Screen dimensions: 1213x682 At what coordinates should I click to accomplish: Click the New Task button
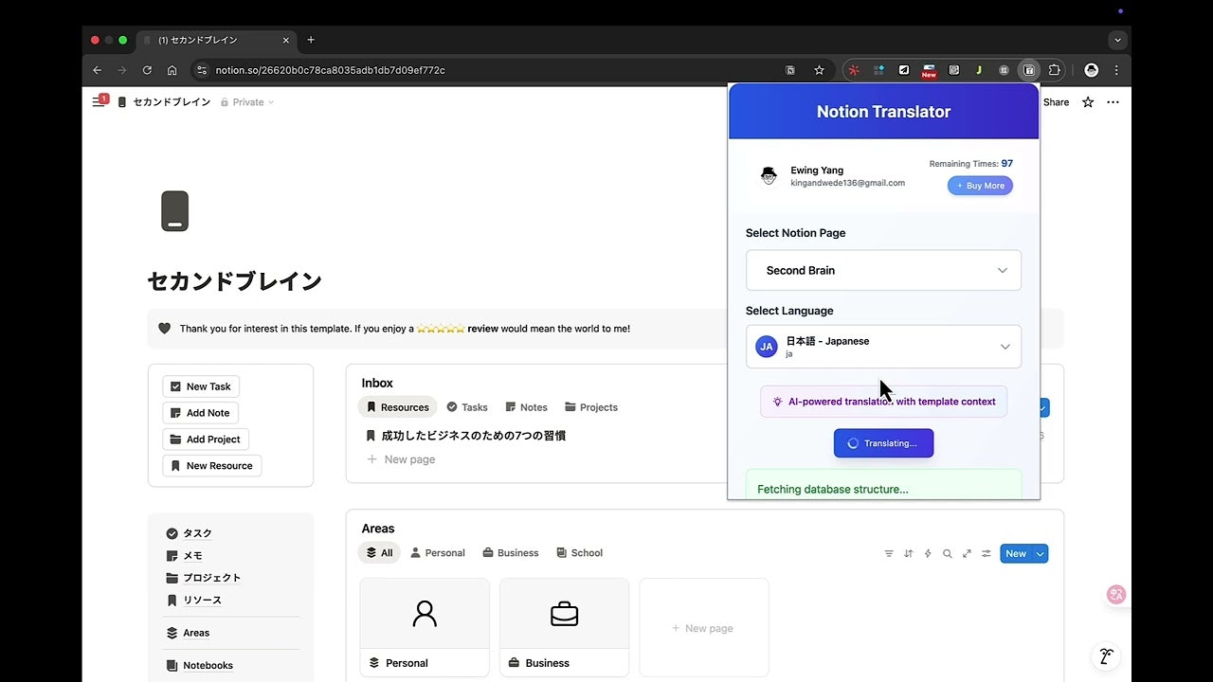[x=201, y=386]
